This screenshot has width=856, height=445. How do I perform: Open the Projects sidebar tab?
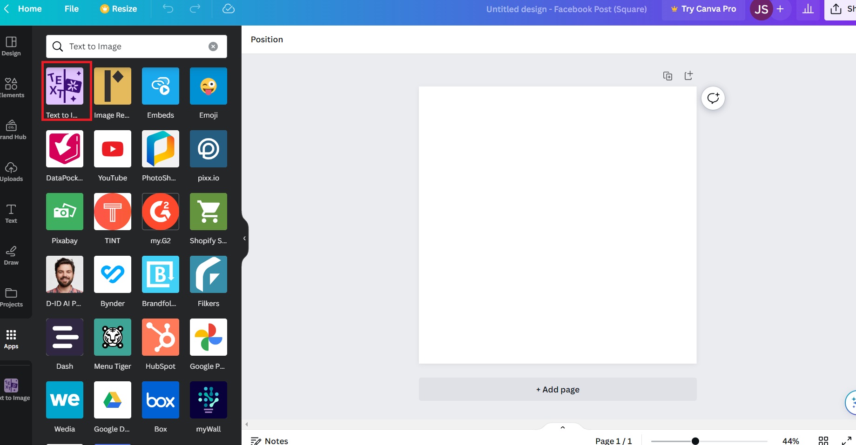pyautogui.click(x=11, y=298)
